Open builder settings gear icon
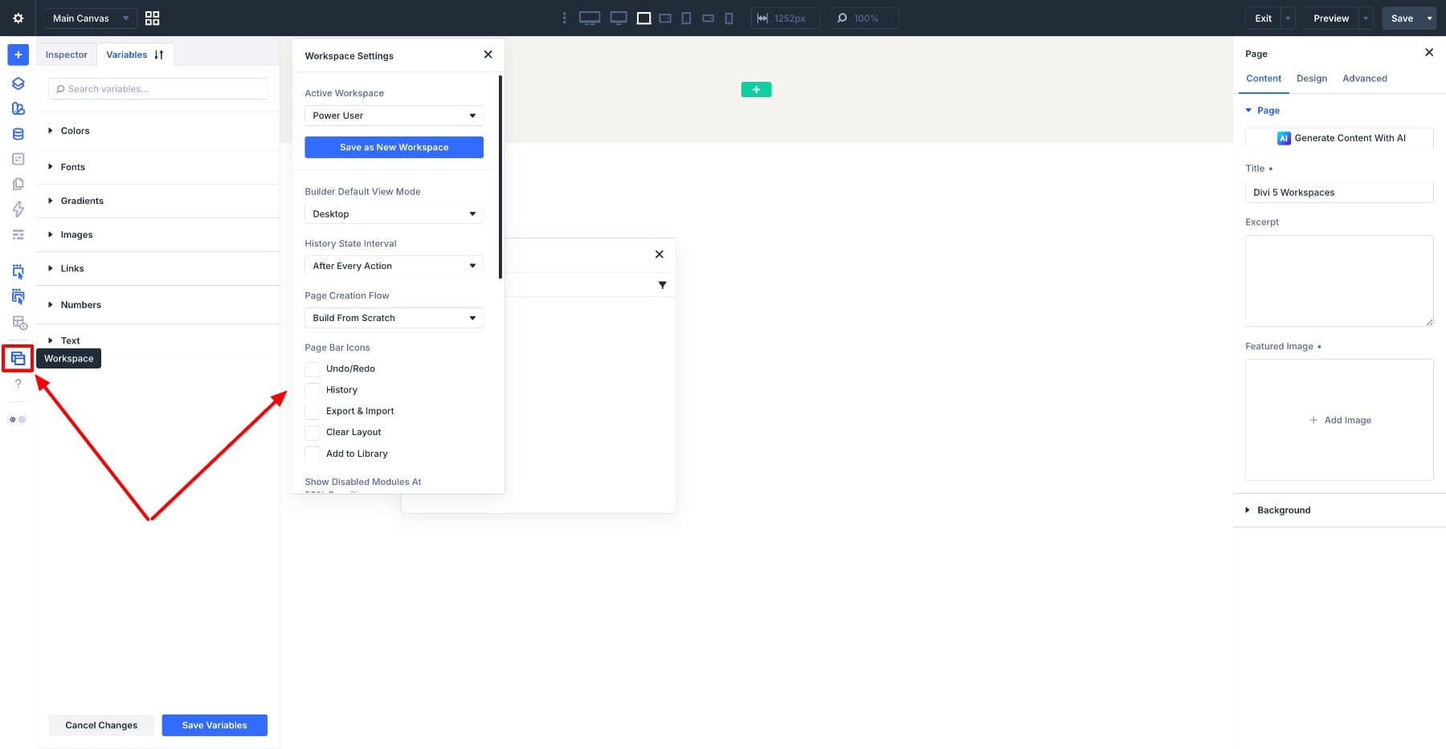 (x=18, y=18)
